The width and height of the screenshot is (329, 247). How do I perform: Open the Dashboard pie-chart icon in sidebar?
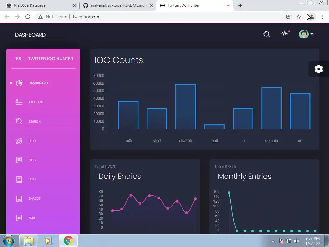(19, 83)
